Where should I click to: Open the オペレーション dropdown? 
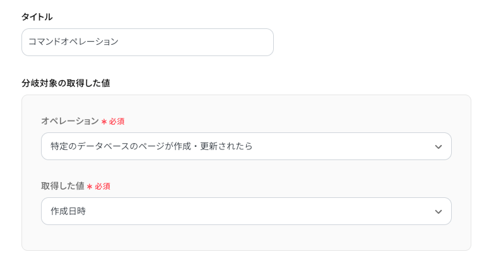click(x=246, y=146)
